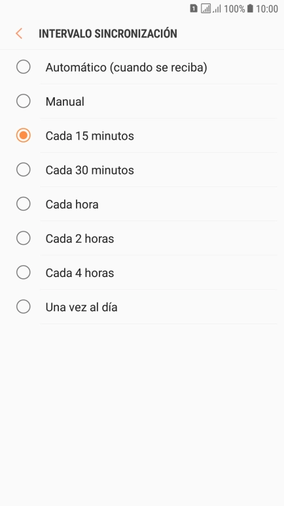
Task: Select the Manual radio button
Action: tap(24, 101)
